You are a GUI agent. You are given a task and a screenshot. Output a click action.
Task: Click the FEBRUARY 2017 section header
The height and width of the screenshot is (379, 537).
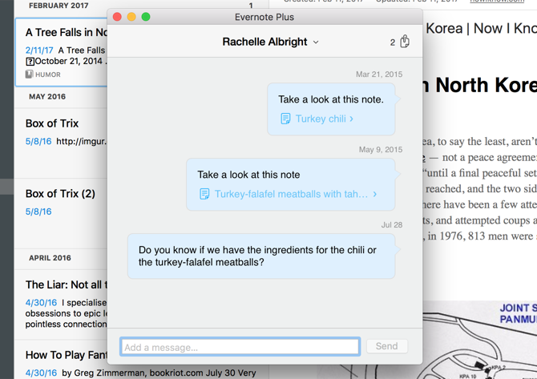[x=59, y=6]
